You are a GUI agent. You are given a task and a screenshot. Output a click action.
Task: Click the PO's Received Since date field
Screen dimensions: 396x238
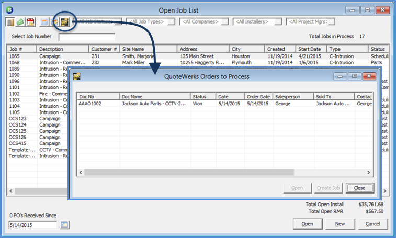pos(33,225)
